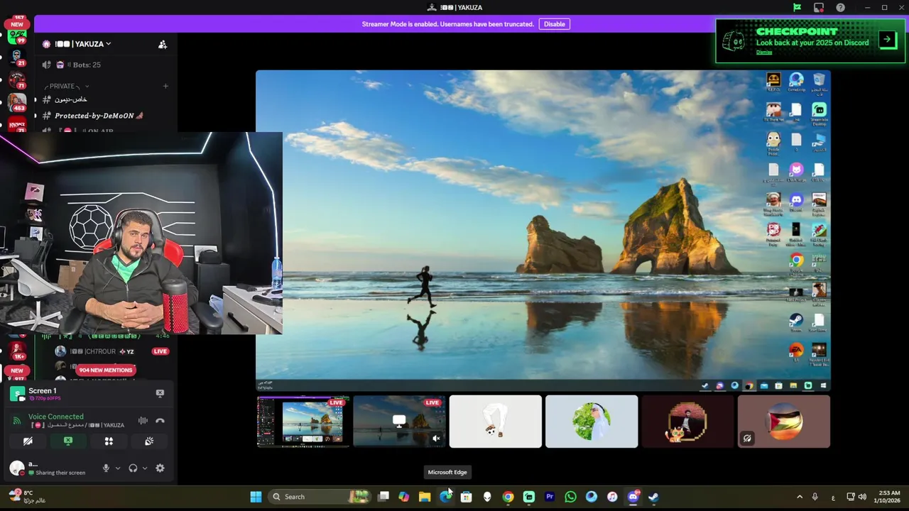Image resolution: width=909 pixels, height=511 pixels.
Task: Stop streaming via the Screen 1 stop icon
Action: [160, 393]
